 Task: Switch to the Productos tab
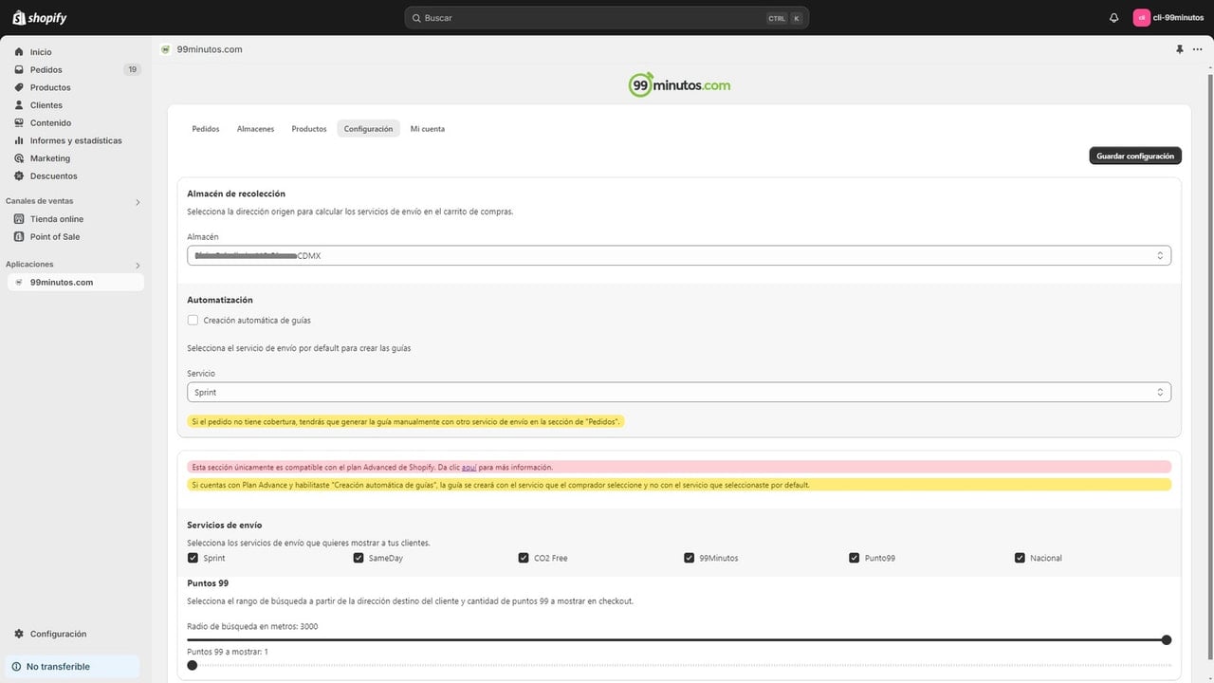click(309, 129)
